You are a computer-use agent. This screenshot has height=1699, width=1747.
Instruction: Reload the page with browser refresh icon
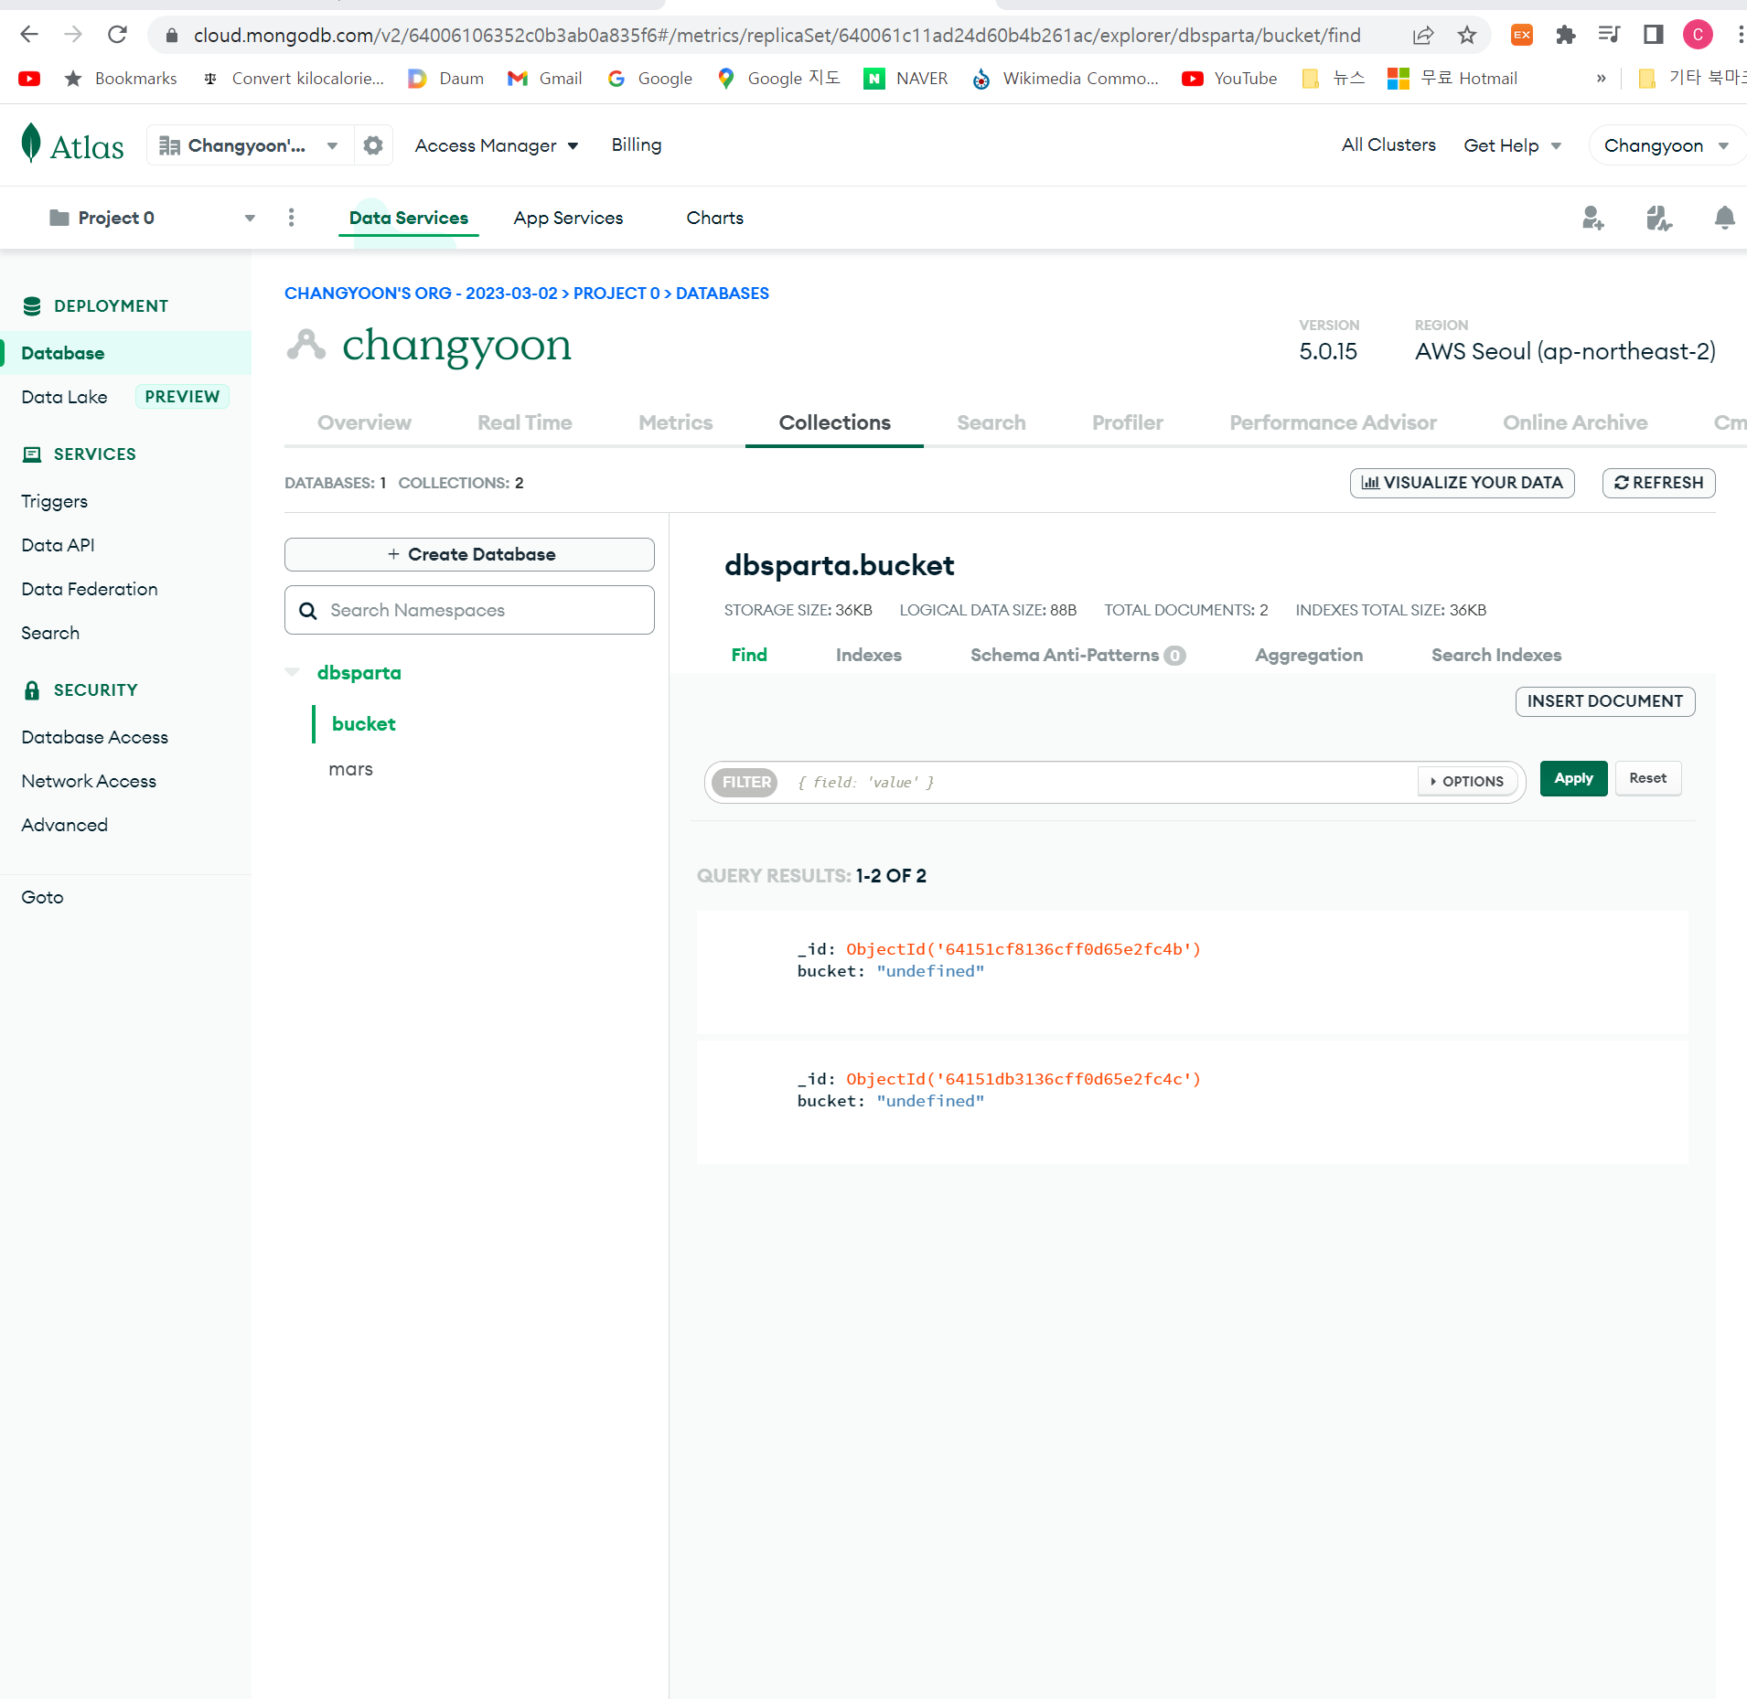[x=117, y=35]
